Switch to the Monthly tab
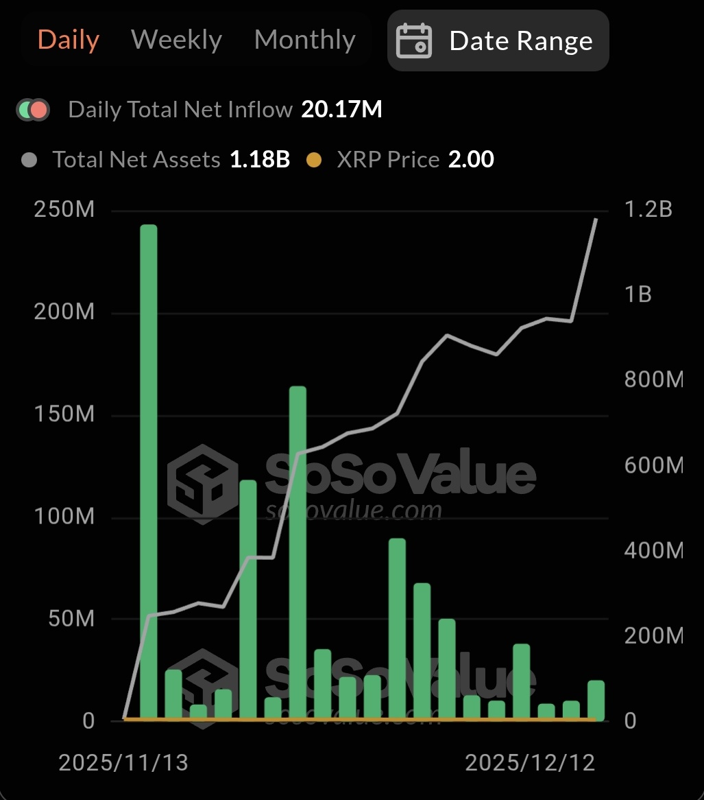704x800 pixels. click(x=305, y=40)
